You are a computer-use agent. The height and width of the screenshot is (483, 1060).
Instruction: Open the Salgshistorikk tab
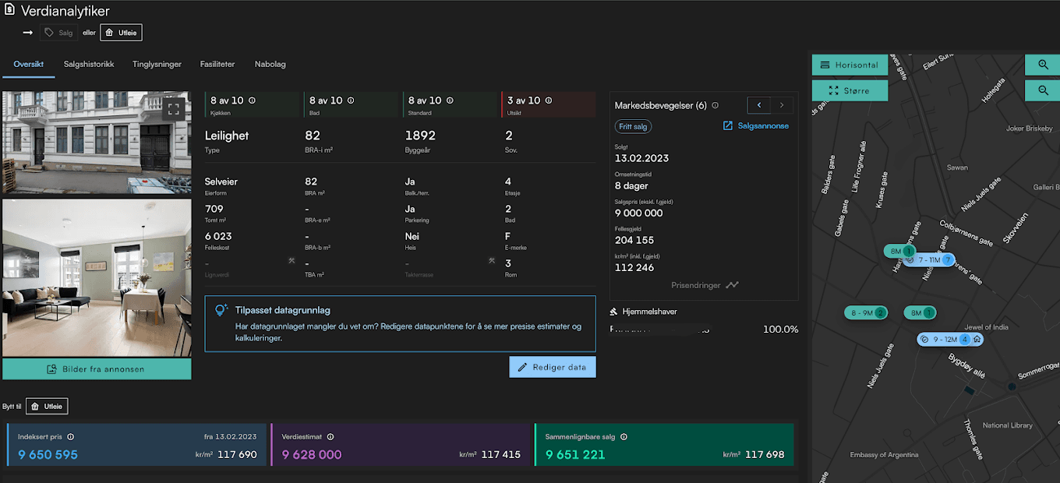89,64
